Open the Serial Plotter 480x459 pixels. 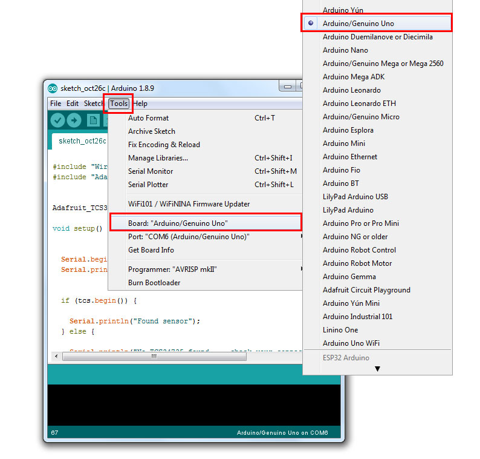click(206, 185)
